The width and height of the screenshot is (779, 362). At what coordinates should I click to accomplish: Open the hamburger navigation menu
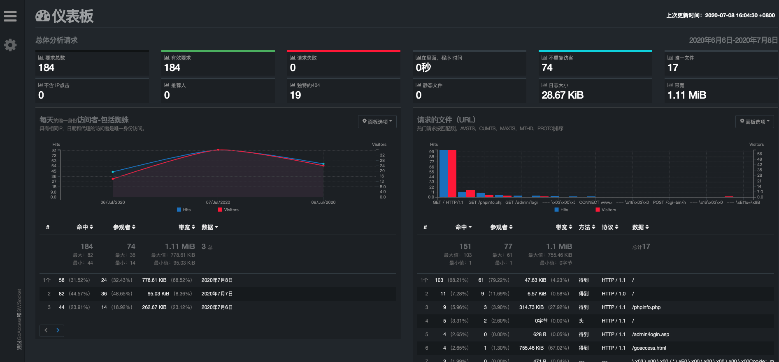[x=10, y=16]
